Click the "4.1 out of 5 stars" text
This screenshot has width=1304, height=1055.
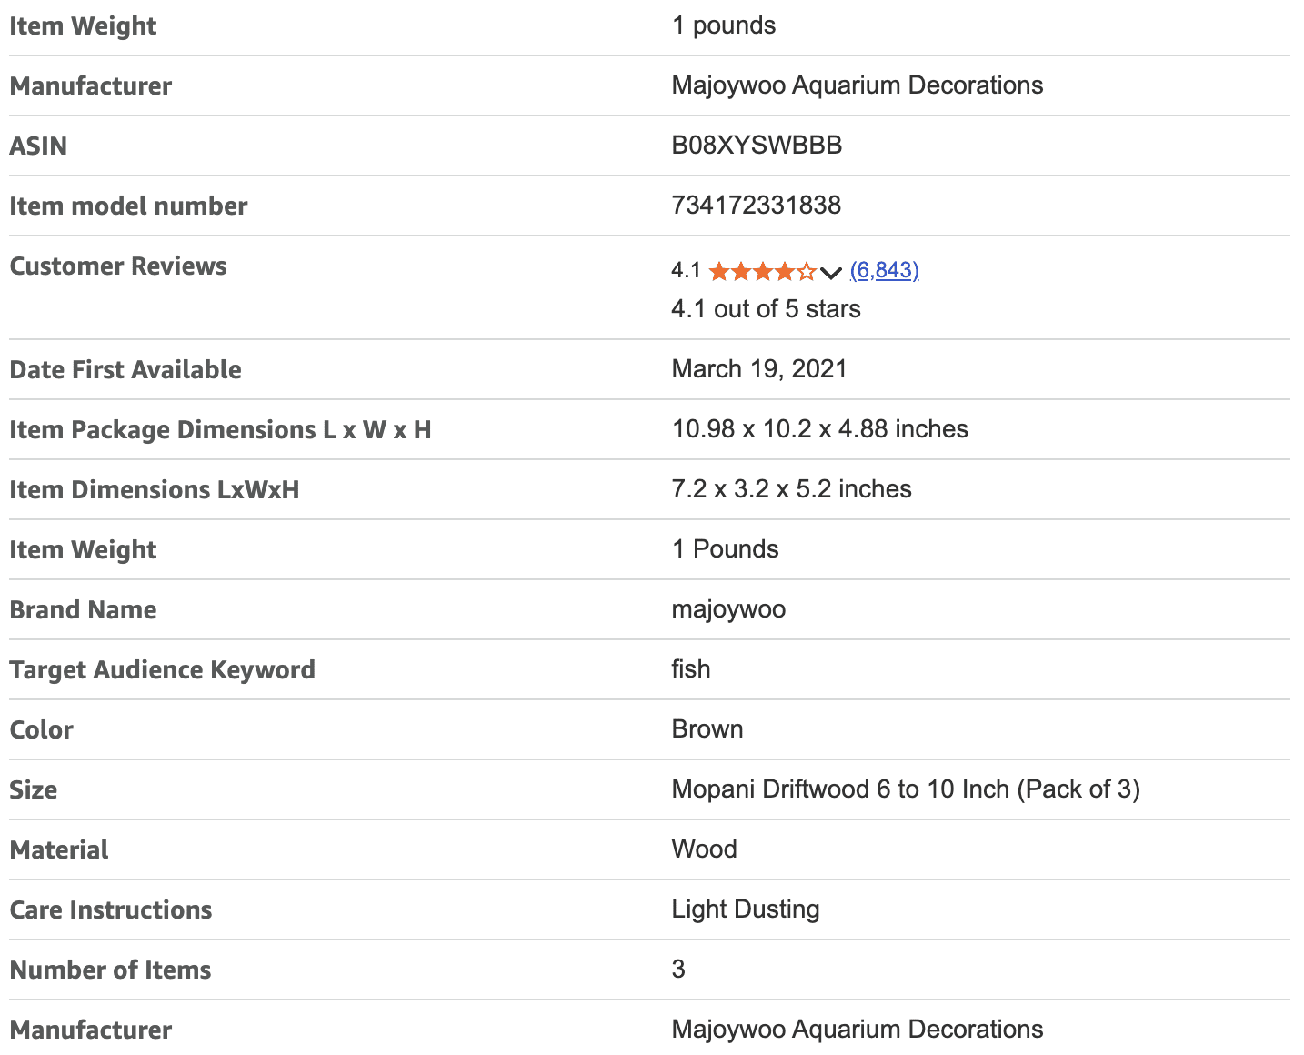point(766,309)
